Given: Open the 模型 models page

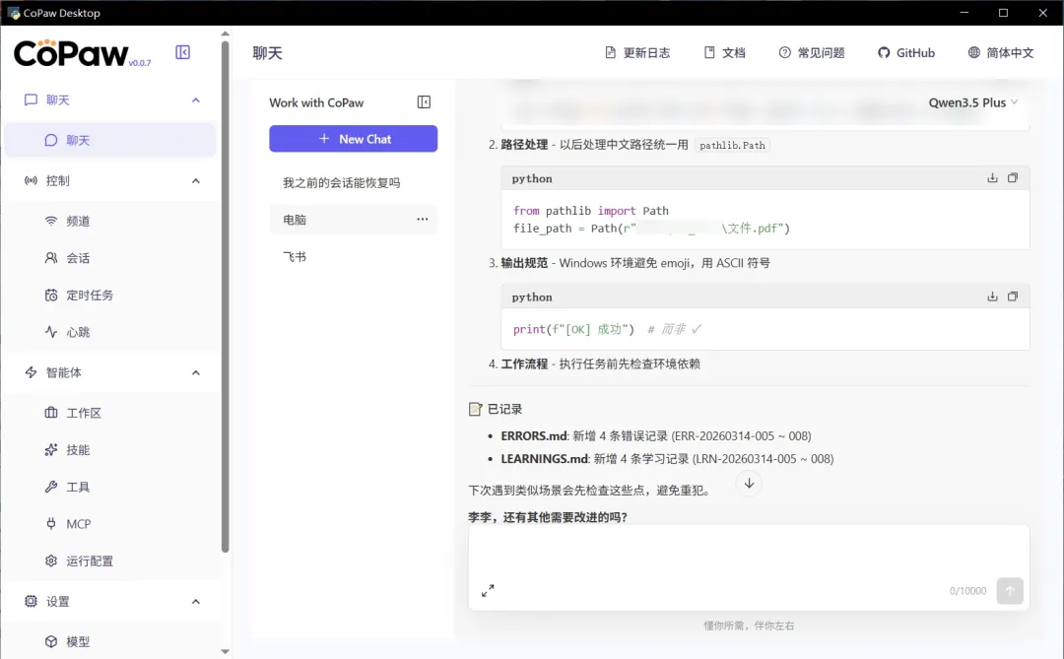Looking at the screenshot, I should tap(110, 641).
